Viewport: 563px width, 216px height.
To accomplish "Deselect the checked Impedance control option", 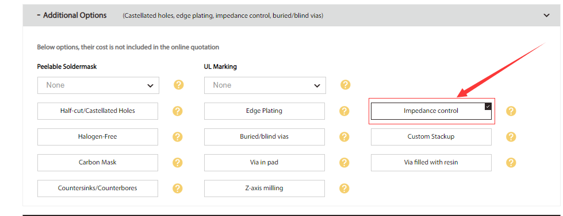I will pyautogui.click(x=431, y=111).
